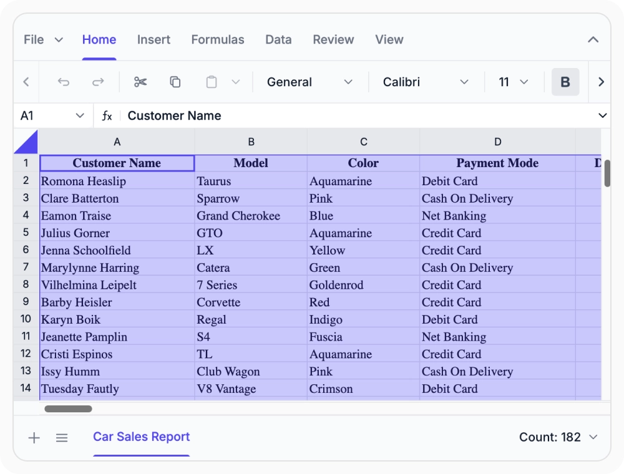The image size is (624, 474).
Task: Click the formula bar input field
Action: [358, 116]
